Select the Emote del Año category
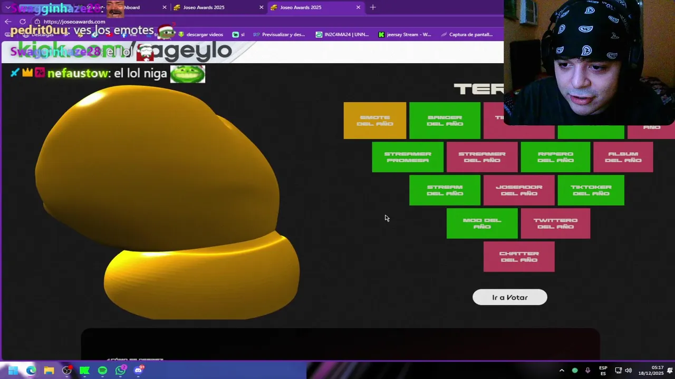The height and width of the screenshot is (379, 675). pyautogui.click(x=375, y=121)
